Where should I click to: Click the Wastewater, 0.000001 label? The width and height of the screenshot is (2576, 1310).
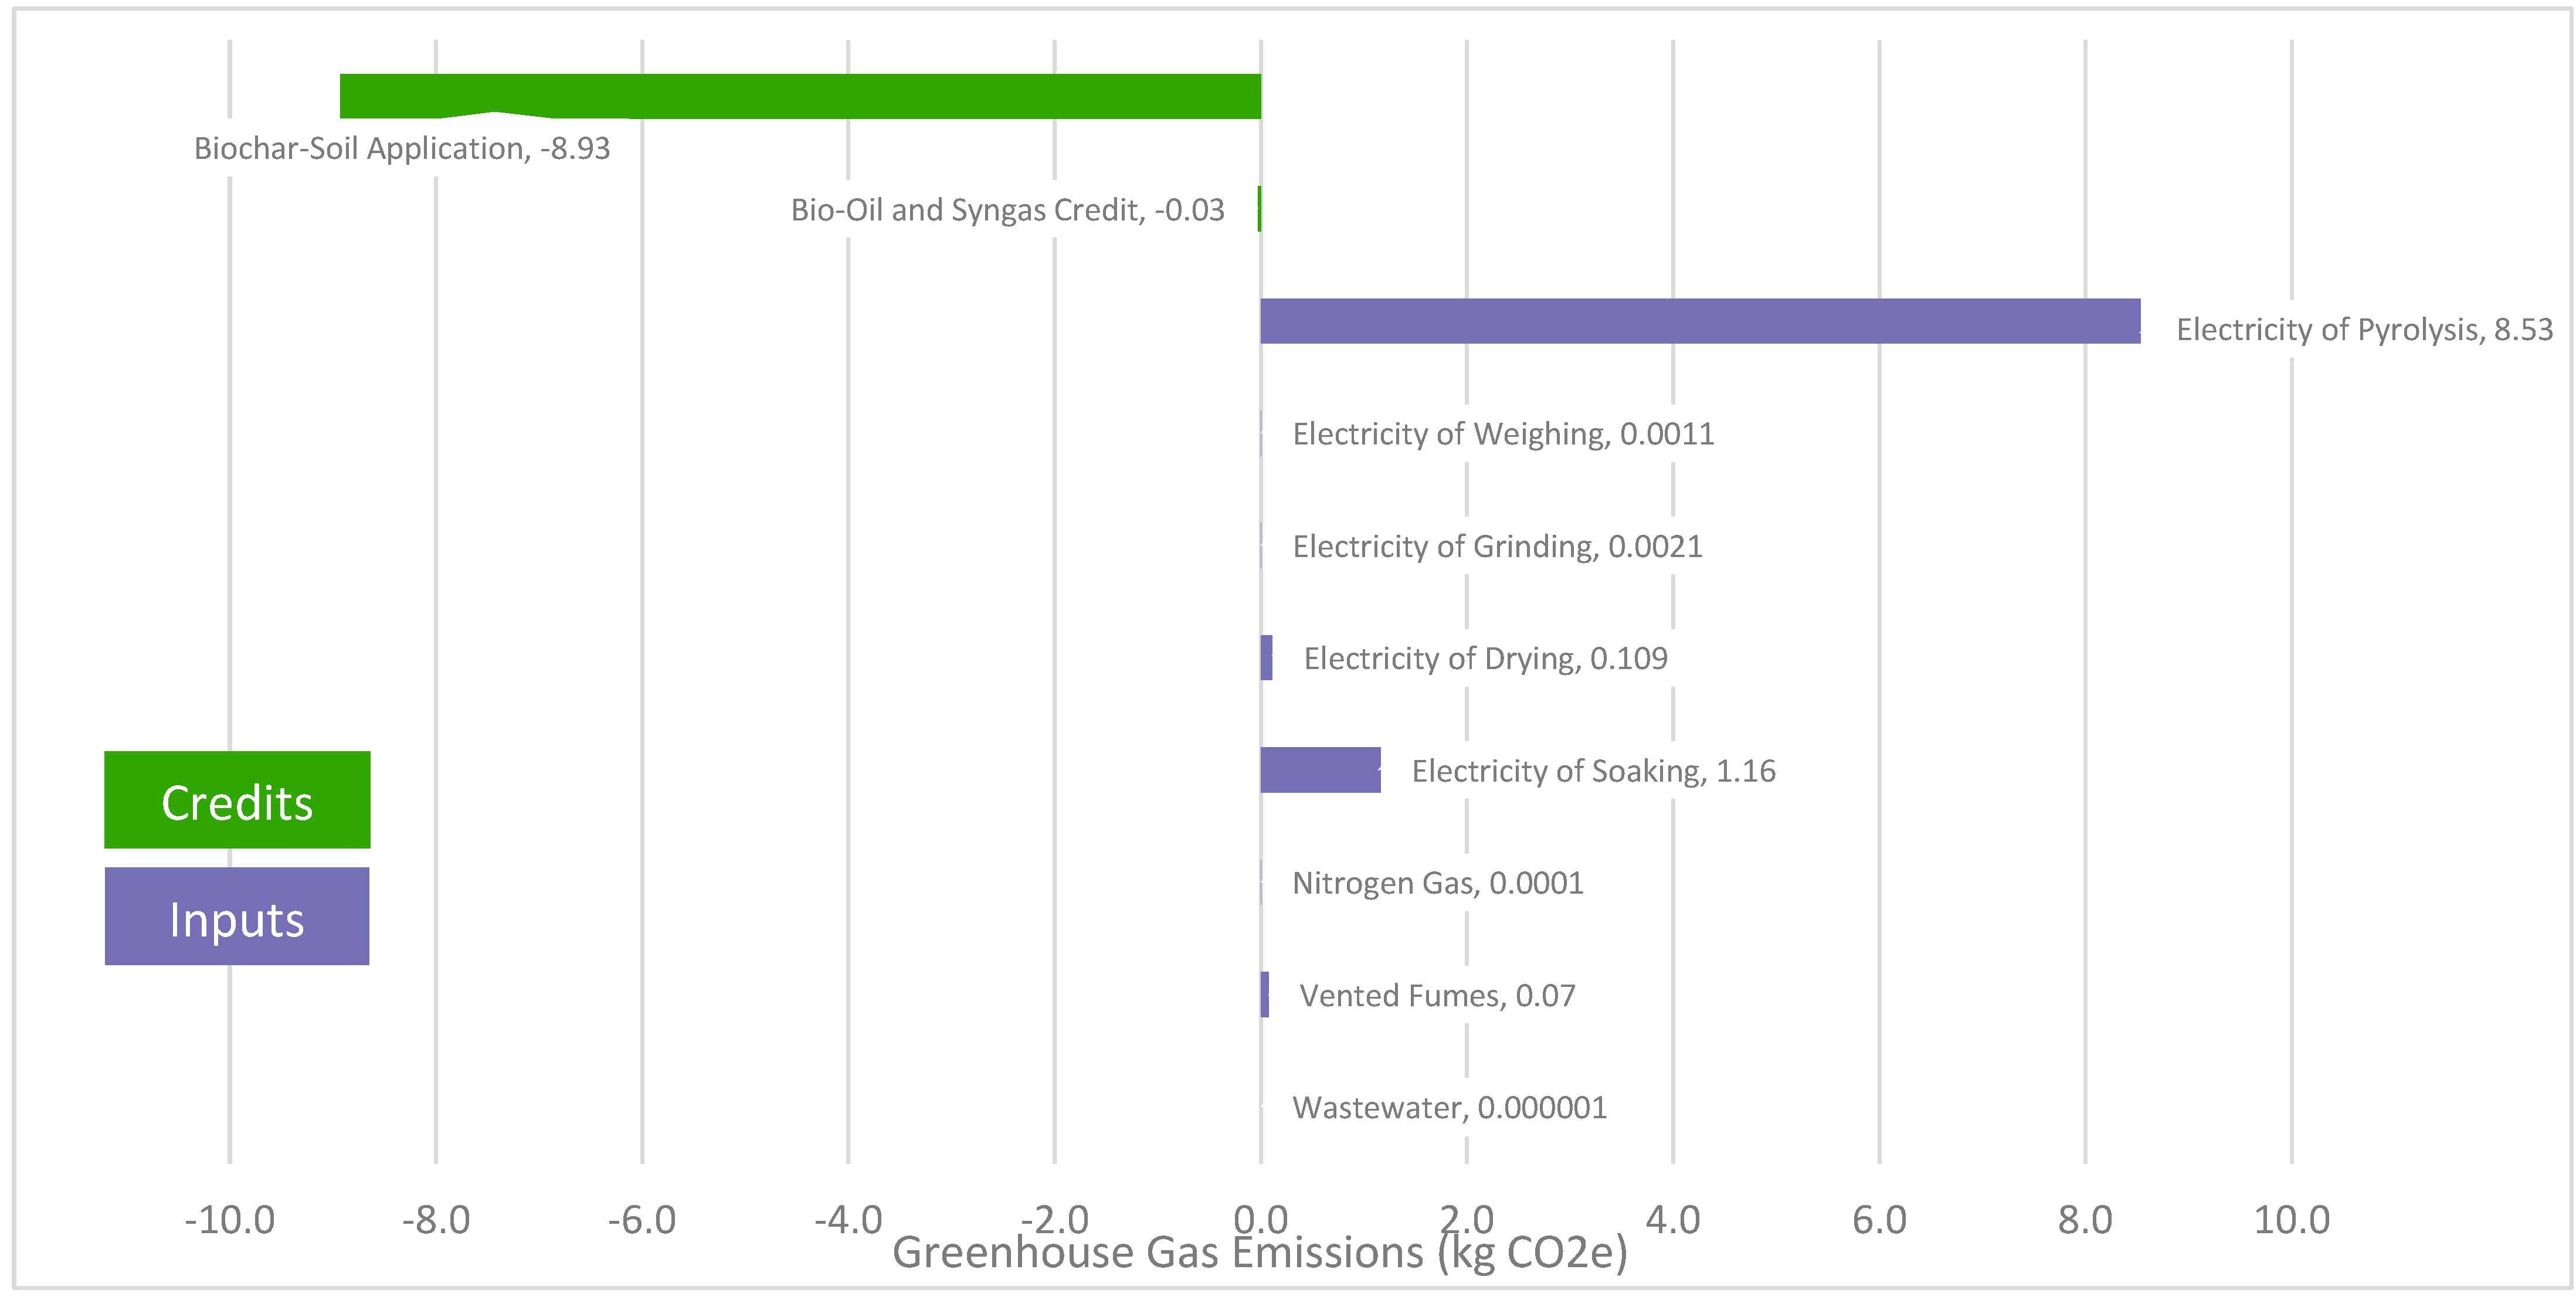1449,1108
